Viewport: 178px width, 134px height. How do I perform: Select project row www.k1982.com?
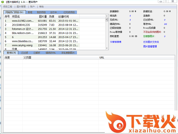point(41,21)
